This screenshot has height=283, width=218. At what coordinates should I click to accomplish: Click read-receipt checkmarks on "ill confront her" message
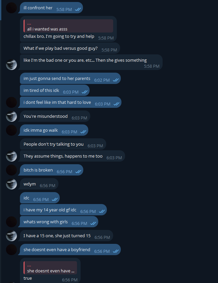pyautogui.click(x=78, y=10)
